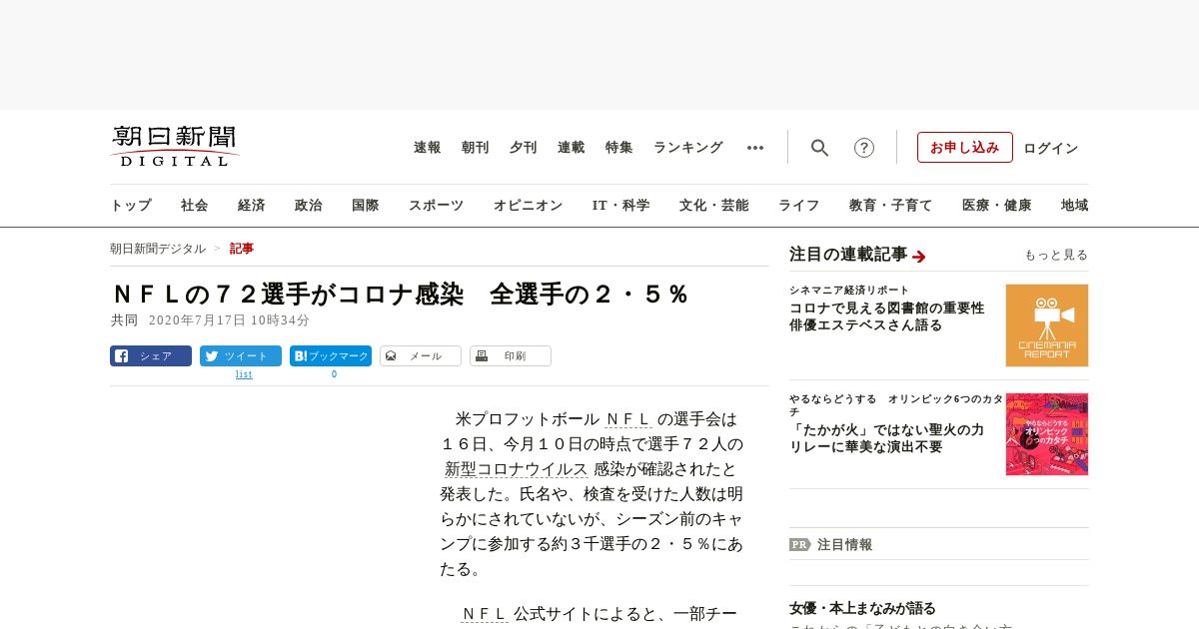Go to the スポーツ section
The height and width of the screenshot is (629, 1199).
(436, 206)
